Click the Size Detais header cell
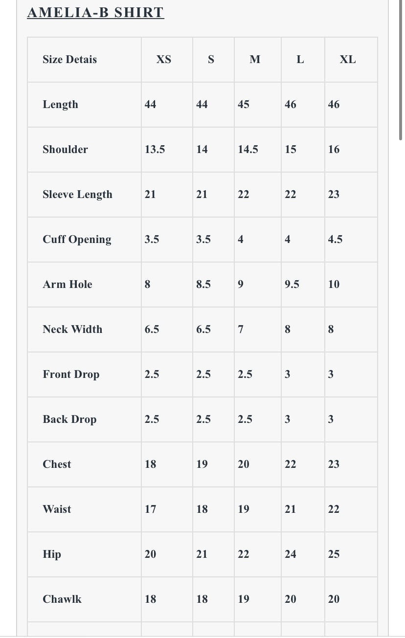Image resolution: width=405 pixels, height=638 pixels. (x=70, y=60)
